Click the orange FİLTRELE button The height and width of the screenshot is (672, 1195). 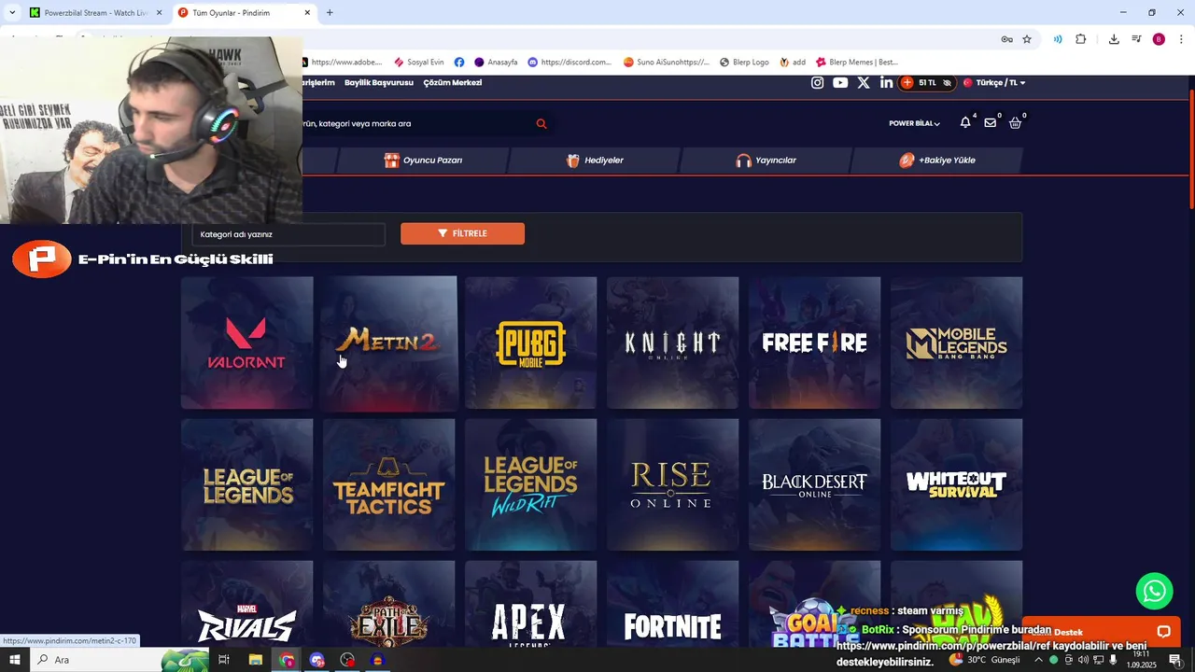tap(462, 233)
